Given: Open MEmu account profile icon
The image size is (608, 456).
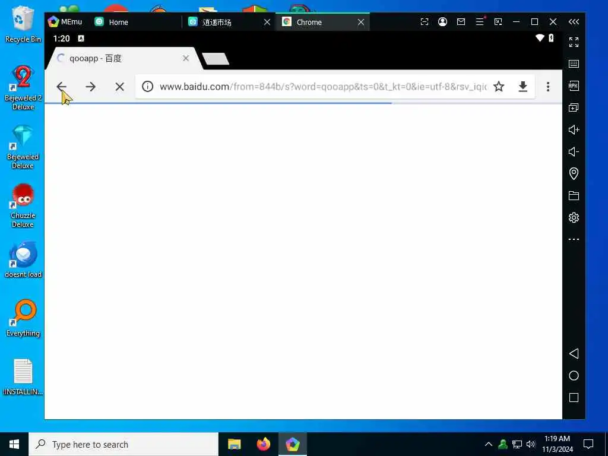Looking at the screenshot, I should coord(442,22).
